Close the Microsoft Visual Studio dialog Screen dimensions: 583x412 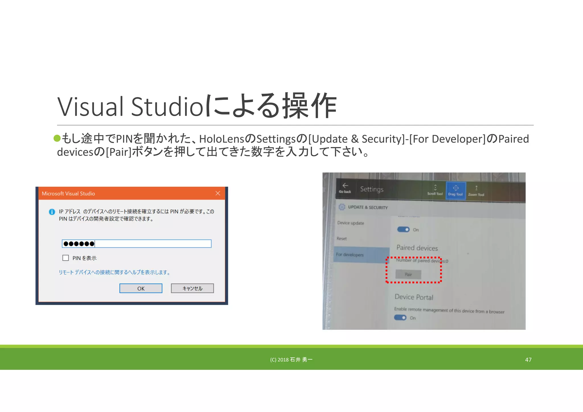coord(218,193)
